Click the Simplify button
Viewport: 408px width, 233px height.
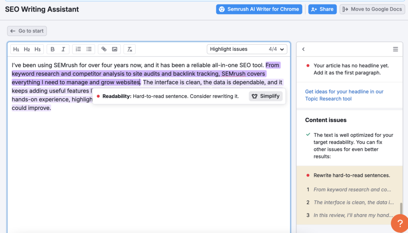(x=266, y=96)
